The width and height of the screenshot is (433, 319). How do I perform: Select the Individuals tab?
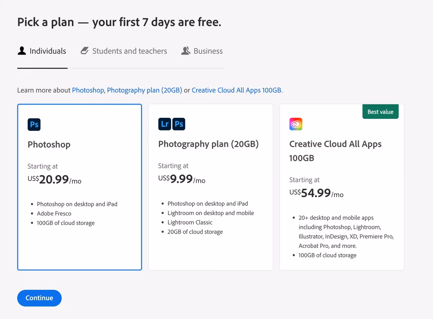click(47, 51)
